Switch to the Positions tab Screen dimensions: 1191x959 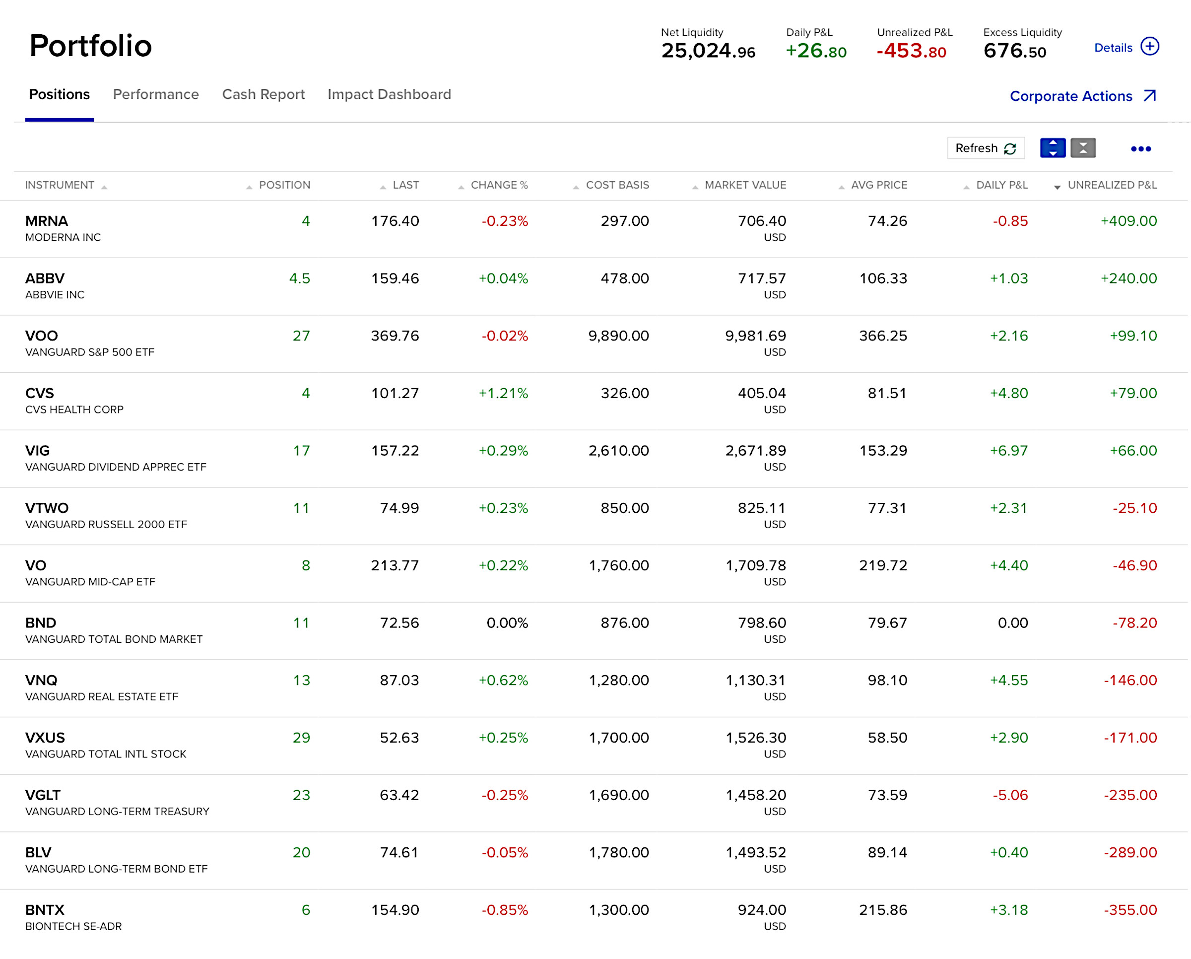point(59,94)
